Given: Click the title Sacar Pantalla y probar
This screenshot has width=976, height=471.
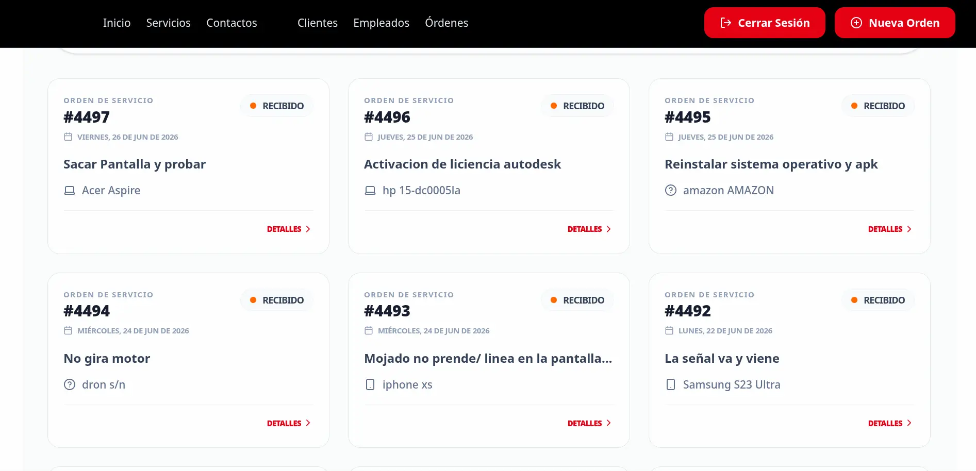Looking at the screenshot, I should coord(135,164).
